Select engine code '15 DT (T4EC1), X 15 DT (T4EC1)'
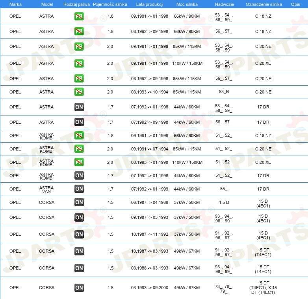The height and width of the screenshot is (299, 308). (263, 288)
